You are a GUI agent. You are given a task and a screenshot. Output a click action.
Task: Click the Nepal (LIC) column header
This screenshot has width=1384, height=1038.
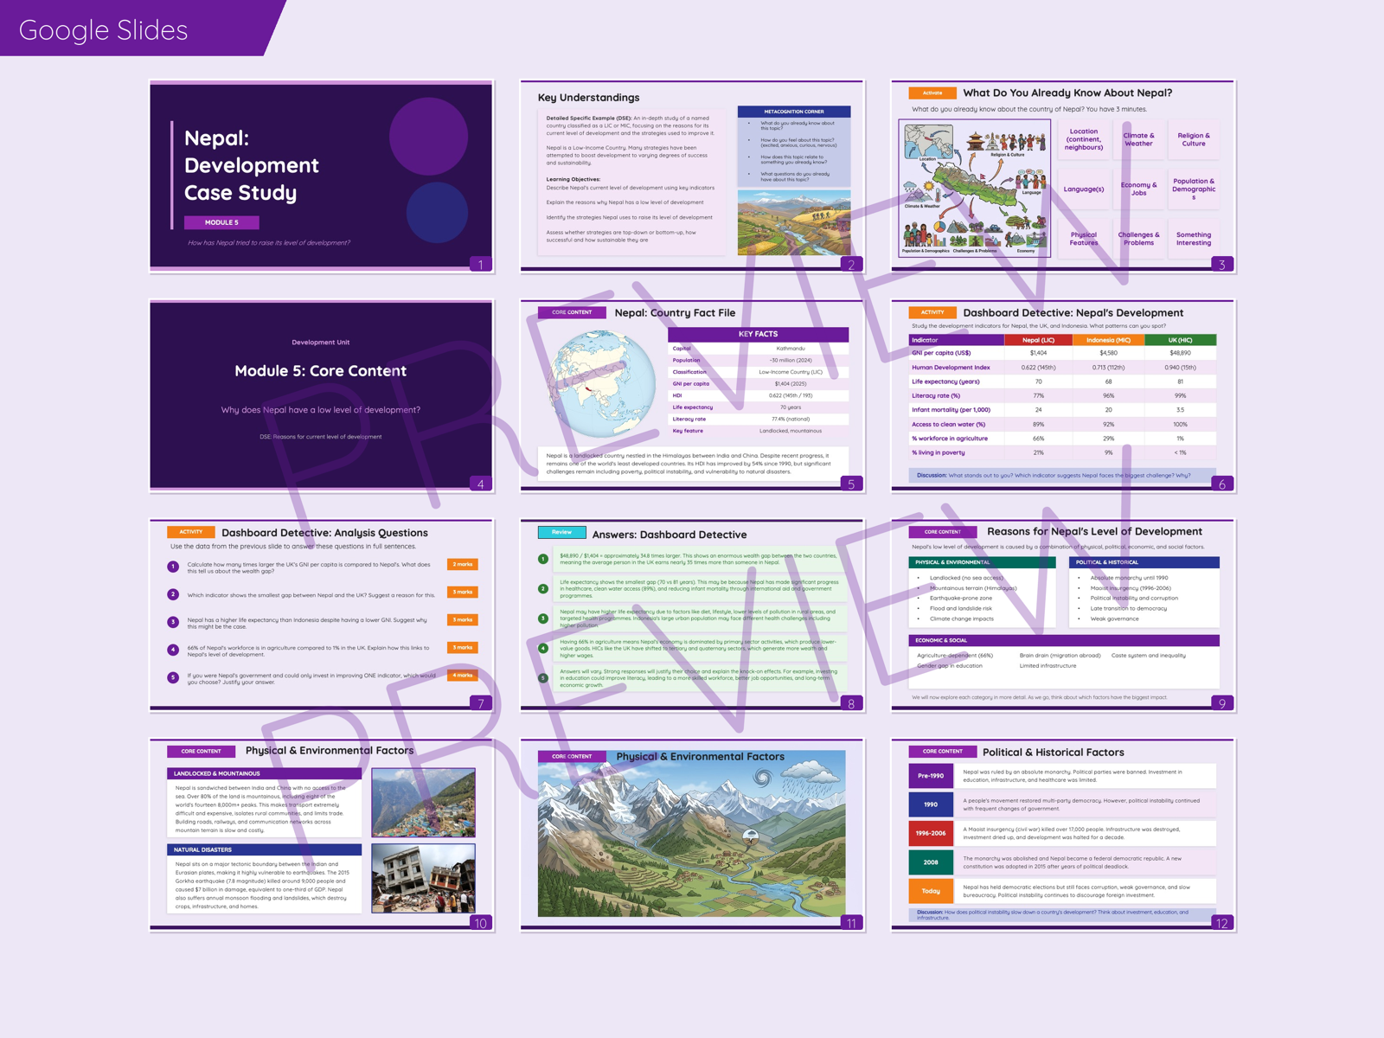click(1038, 340)
